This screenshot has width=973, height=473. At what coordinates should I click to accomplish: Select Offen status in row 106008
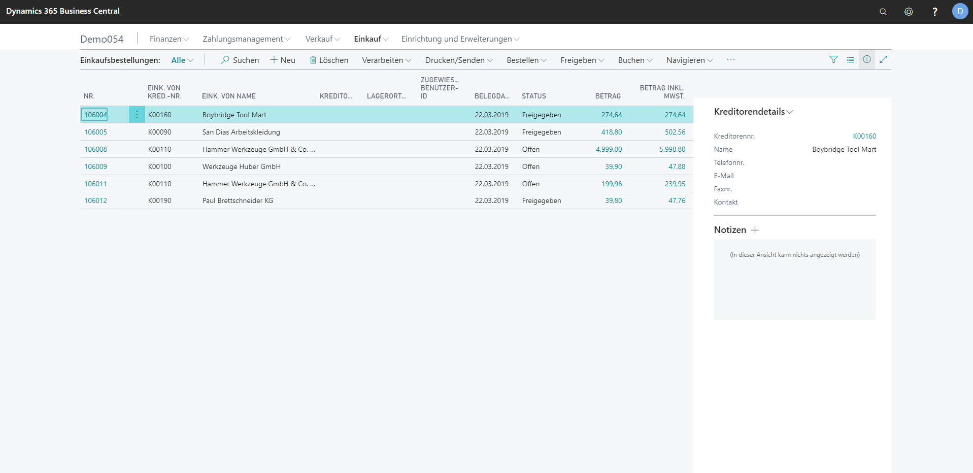coord(531,149)
